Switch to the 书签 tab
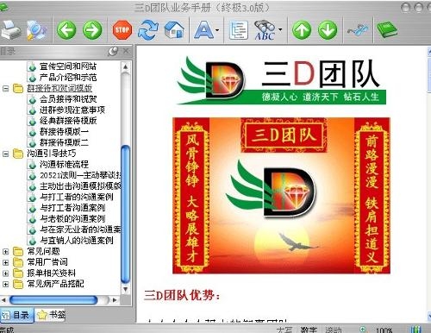Screen dimensions: 431x333 click(x=51, y=315)
